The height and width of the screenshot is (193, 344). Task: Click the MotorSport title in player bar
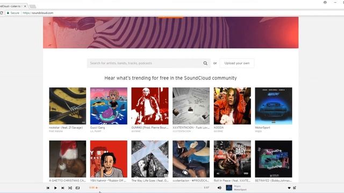coord(240,189)
